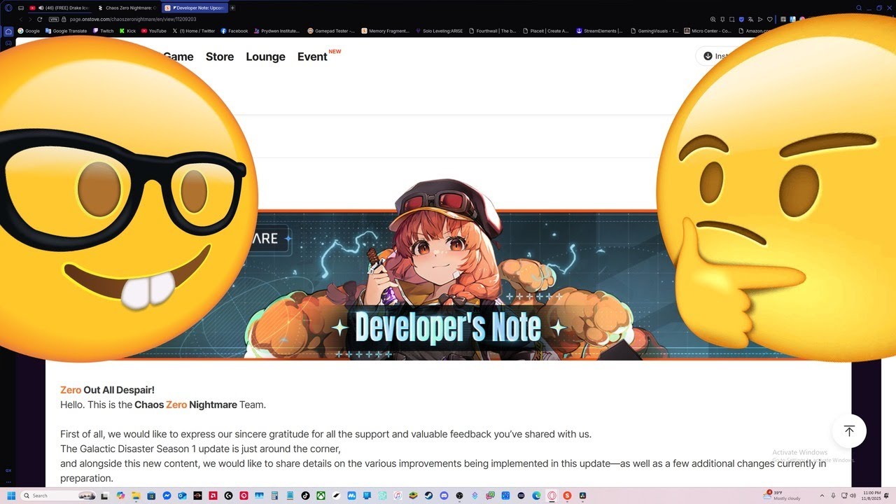The width and height of the screenshot is (896, 504).
Task: Open the Memory Fragment bookmark
Action: 386,31
